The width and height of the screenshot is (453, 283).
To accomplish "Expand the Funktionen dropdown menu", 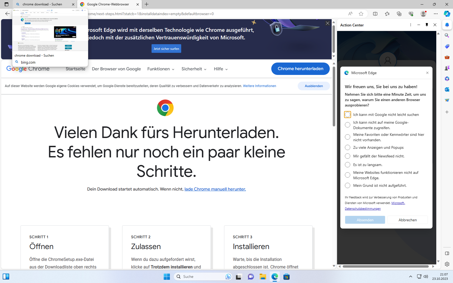I will click(x=161, y=69).
